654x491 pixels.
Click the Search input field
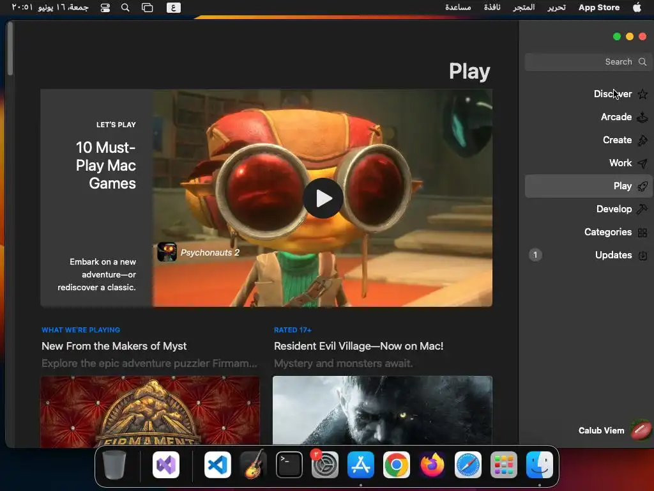tap(588, 62)
